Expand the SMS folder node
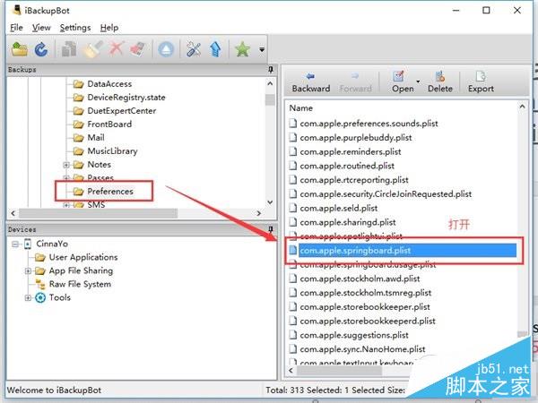 [x=66, y=205]
